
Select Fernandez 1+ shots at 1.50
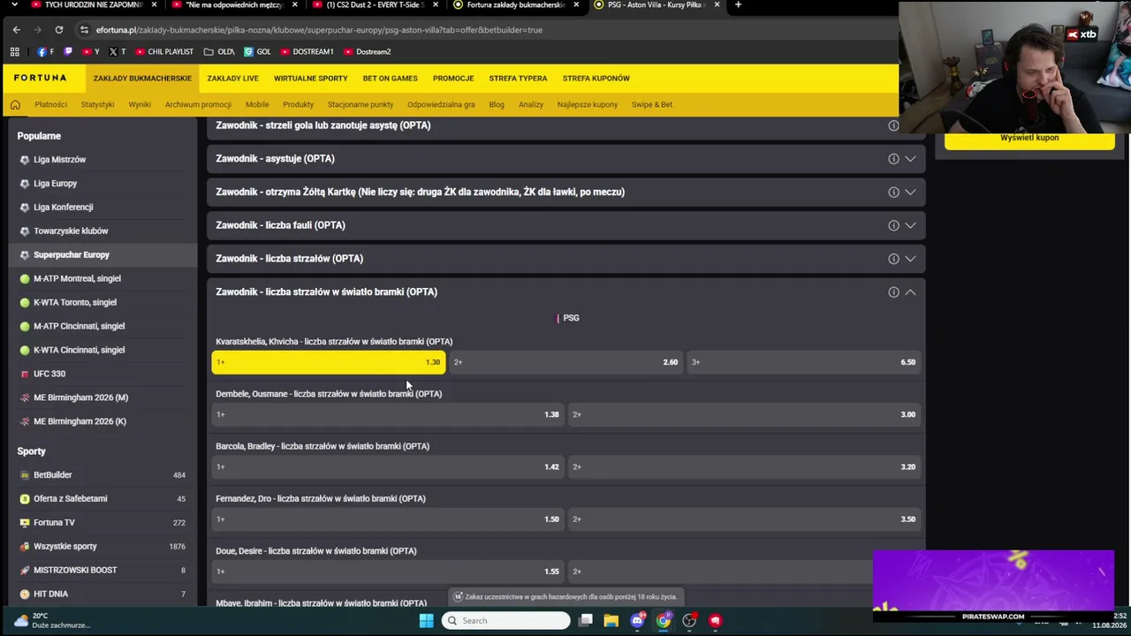(x=388, y=519)
